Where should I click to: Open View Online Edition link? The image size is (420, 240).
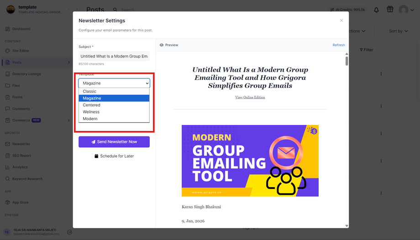pyautogui.click(x=250, y=97)
